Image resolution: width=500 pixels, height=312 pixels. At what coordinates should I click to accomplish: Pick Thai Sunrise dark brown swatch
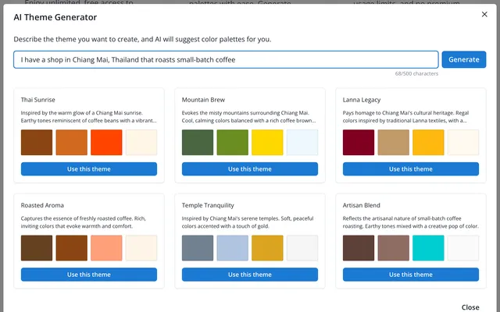pyautogui.click(x=37, y=142)
